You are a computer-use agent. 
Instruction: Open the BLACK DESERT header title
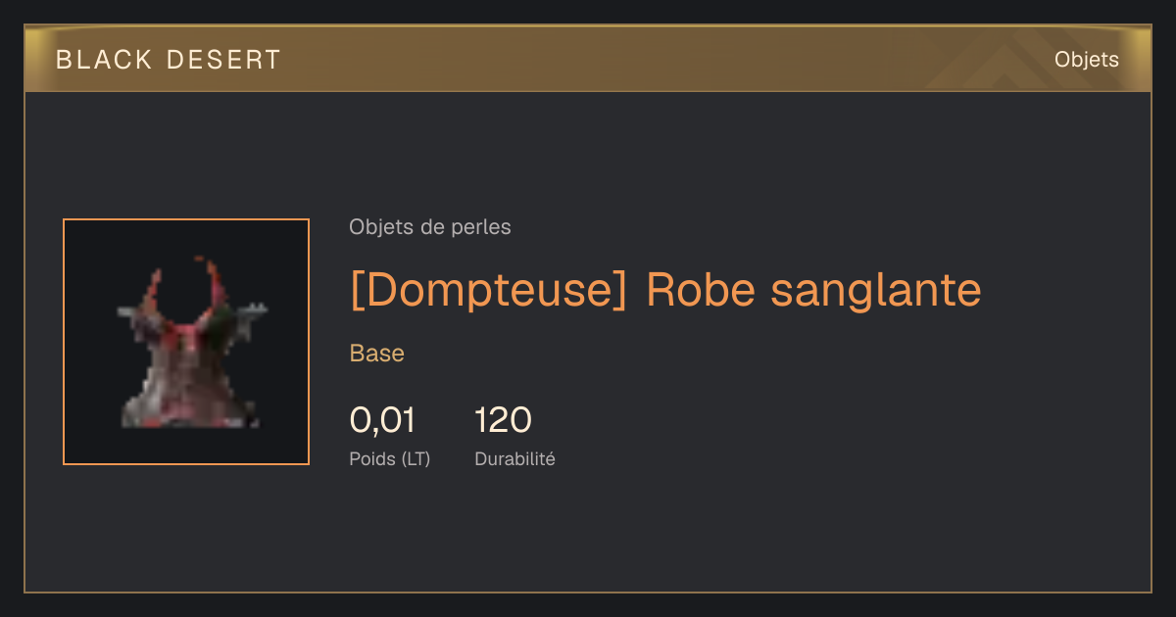169,60
